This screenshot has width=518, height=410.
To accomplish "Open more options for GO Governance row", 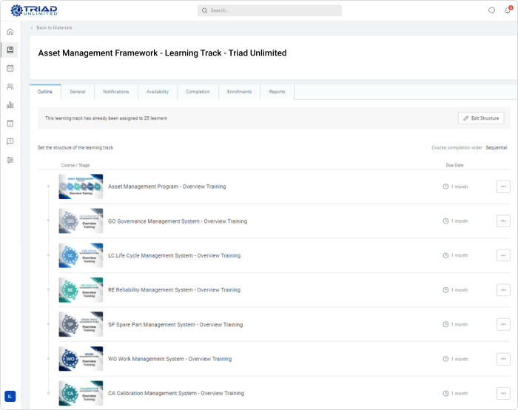I will (x=503, y=221).
